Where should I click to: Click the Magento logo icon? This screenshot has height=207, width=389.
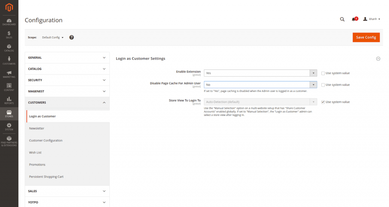click(9, 7)
